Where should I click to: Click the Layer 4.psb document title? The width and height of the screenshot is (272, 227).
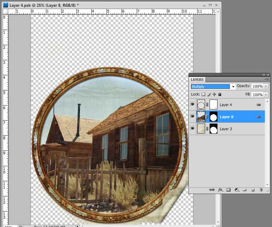pos(44,5)
